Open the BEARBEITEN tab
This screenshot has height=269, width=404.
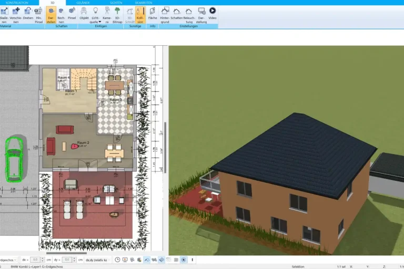(144, 3)
